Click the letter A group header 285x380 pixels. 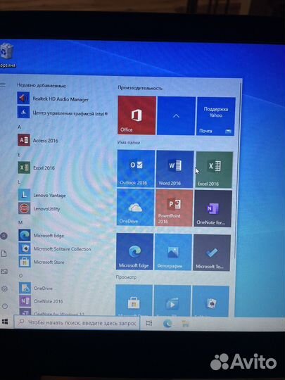click(20, 127)
